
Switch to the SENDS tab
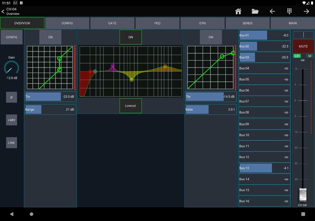coord(248,23)
